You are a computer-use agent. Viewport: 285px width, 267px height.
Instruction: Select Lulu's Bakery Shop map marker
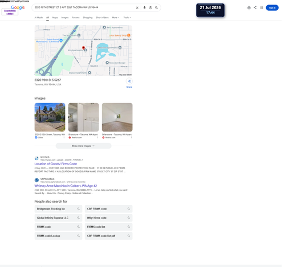pos(129,35)
